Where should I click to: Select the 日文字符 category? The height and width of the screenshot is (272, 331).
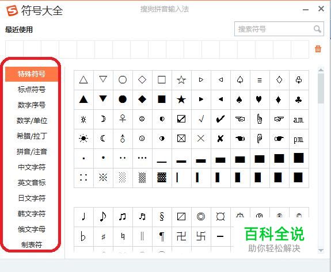click(32, 198)
